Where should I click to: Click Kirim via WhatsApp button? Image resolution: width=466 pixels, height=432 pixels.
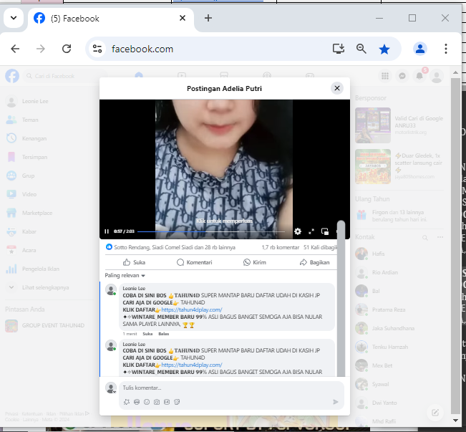tap(255, 262)
